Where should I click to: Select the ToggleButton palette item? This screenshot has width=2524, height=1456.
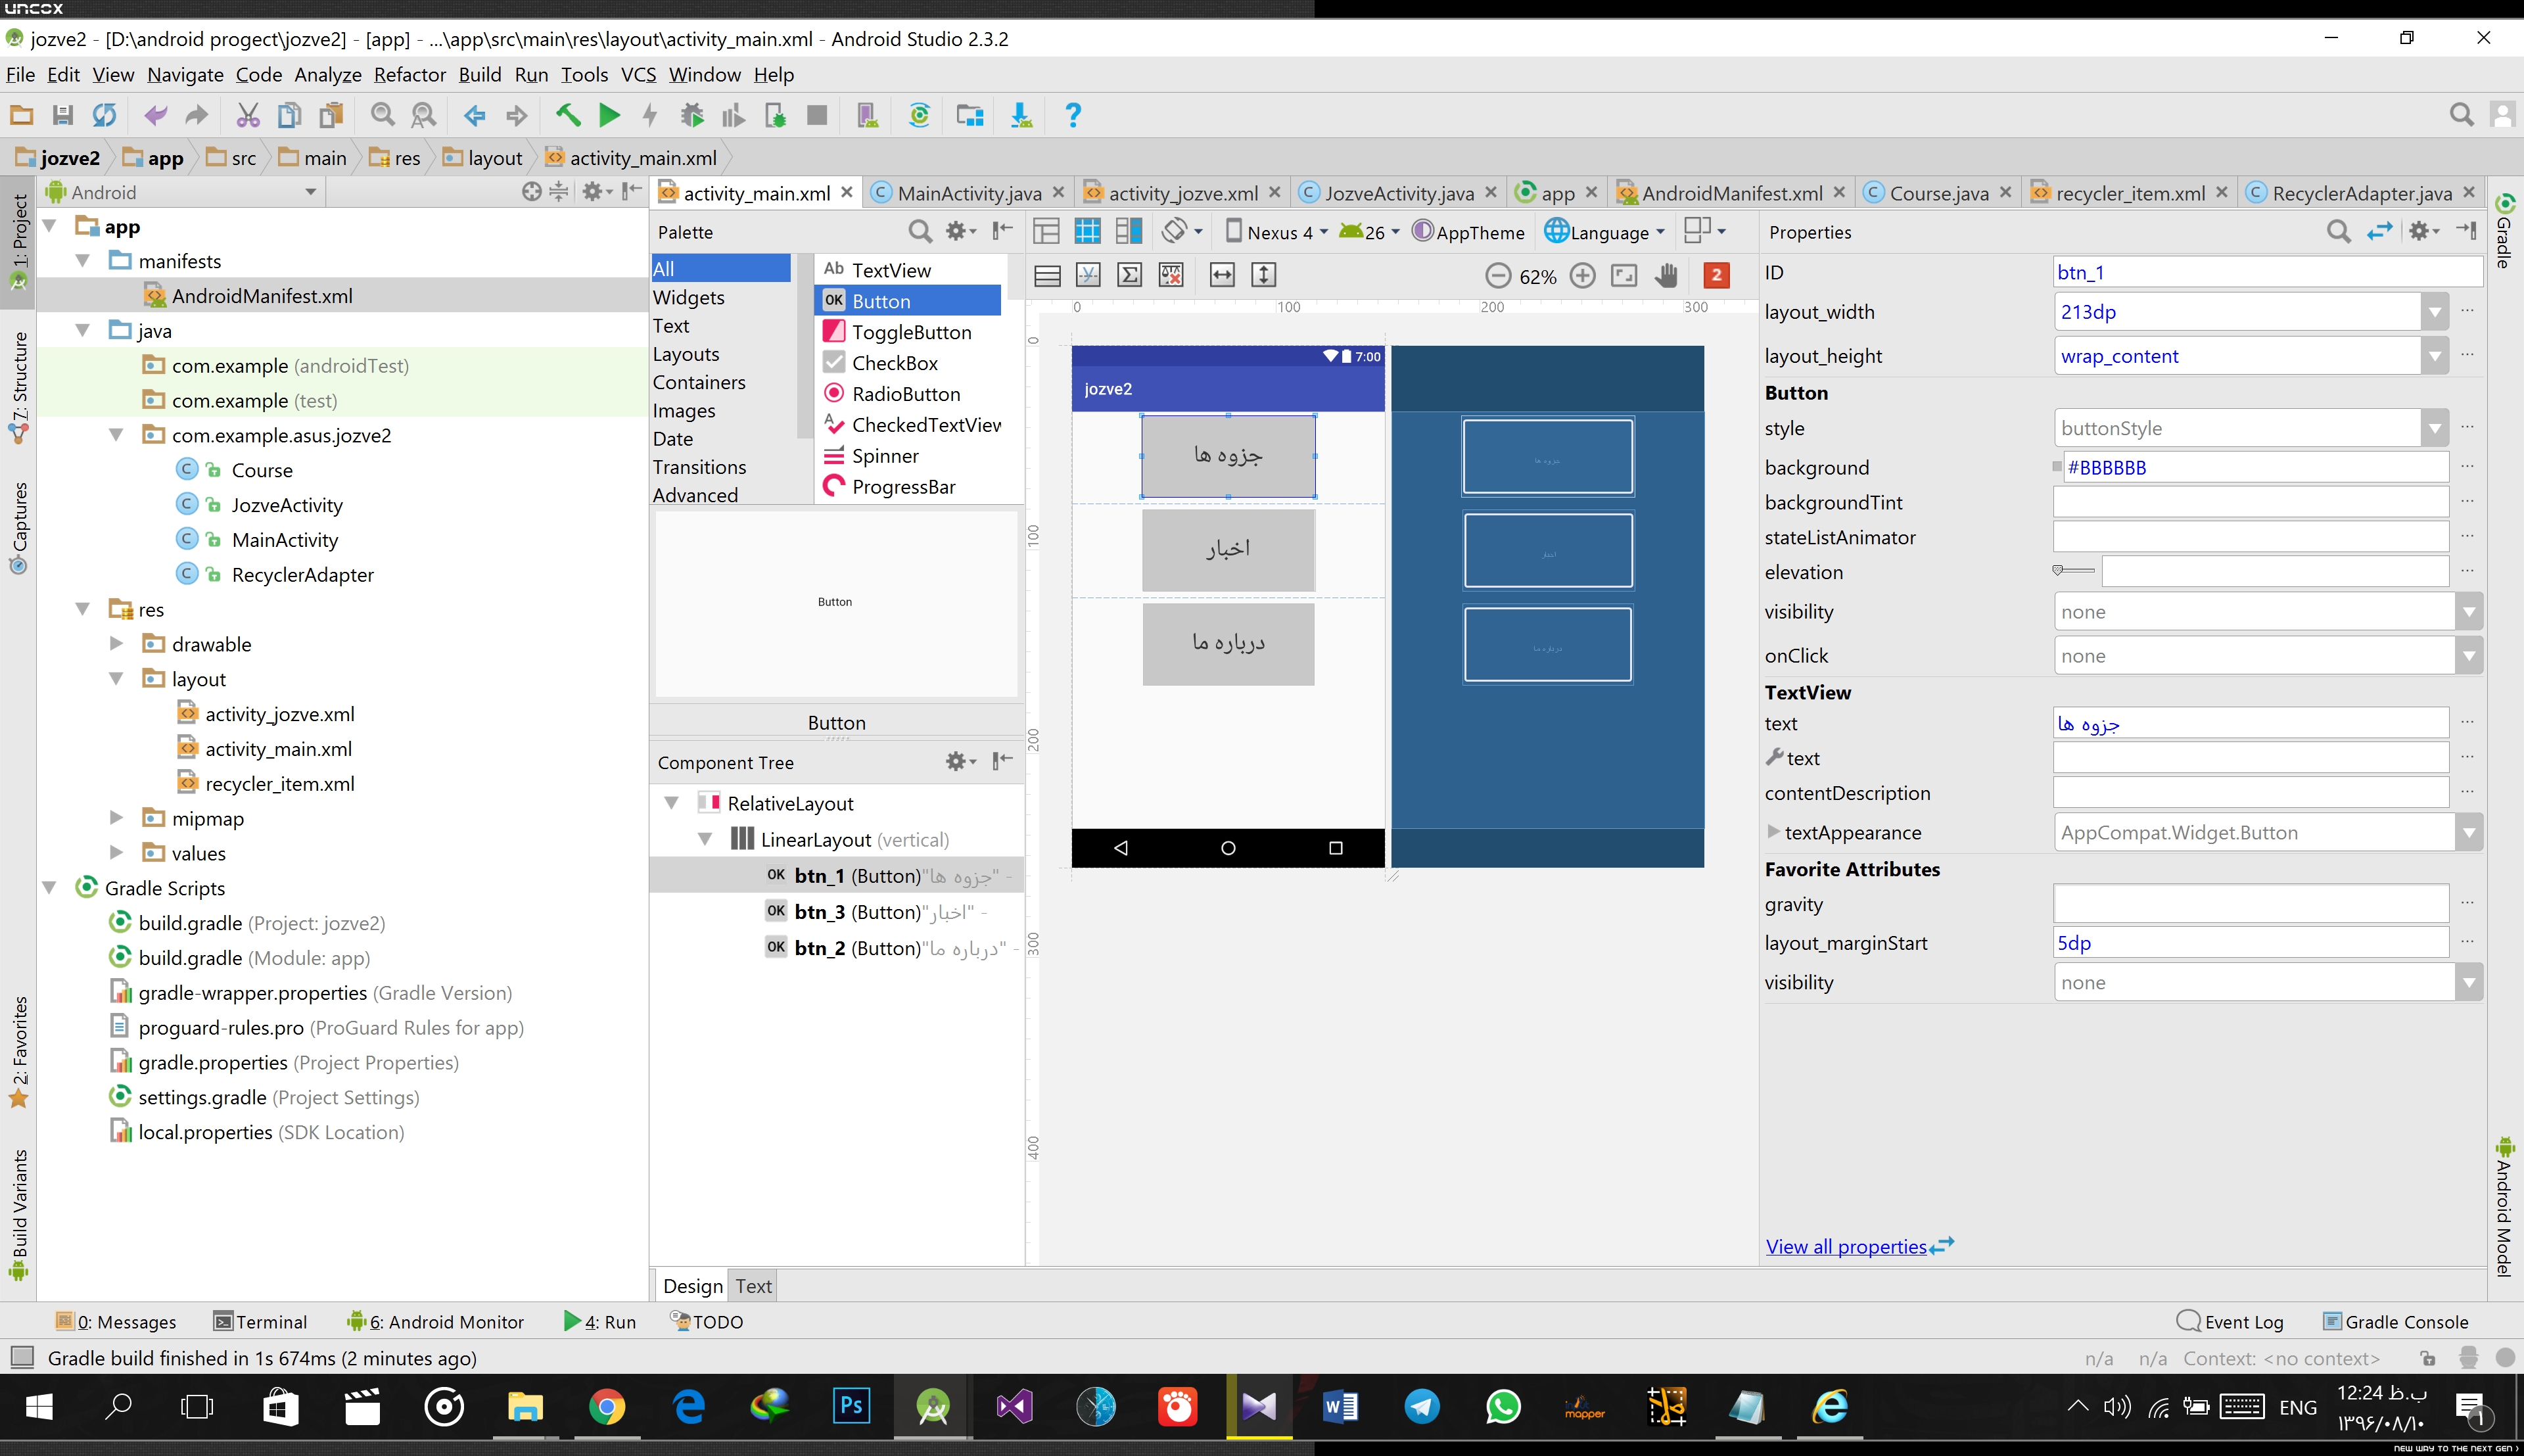pyautogui.click(x=908, y=332)
